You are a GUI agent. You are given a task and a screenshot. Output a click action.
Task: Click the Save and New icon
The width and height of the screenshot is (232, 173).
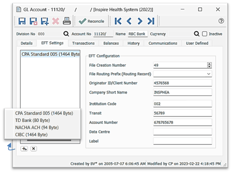point(45,21)
